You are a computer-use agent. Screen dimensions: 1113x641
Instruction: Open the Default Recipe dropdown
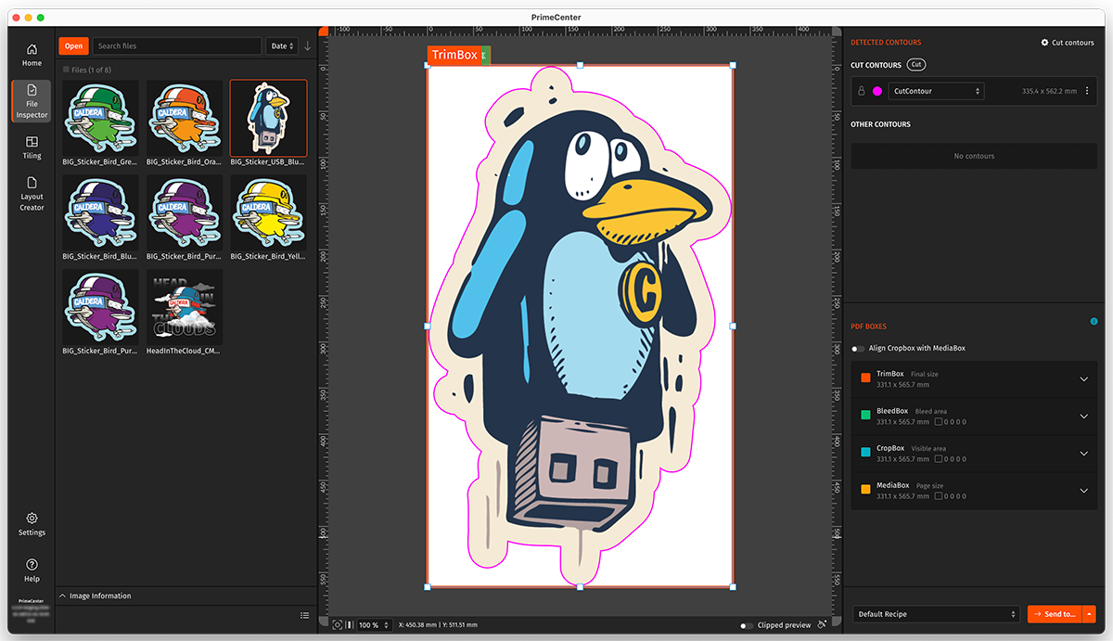[935, 614]
